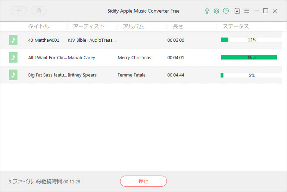The image size is (287, 192).
Task: Click duration 00:03:00
Action: [176, 40]
